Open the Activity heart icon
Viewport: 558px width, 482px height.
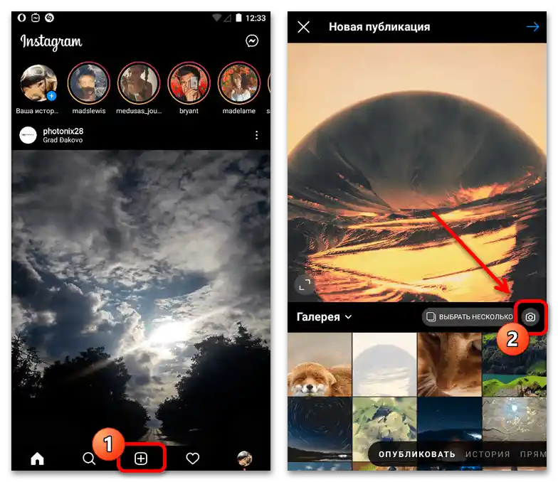[x=192, y=459]
